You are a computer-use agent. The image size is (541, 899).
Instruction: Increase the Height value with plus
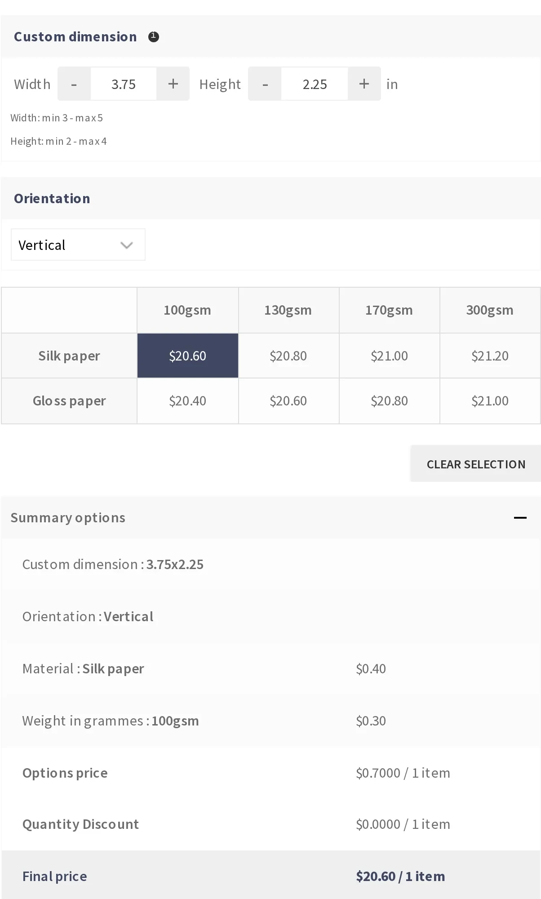click(x=364, y=84)
